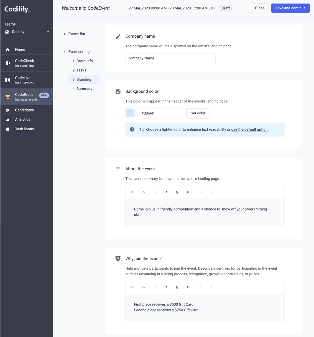Viewport: 314px width, 337px height.
Task: Undo in the About the event editor
Action: pos(133,192)
